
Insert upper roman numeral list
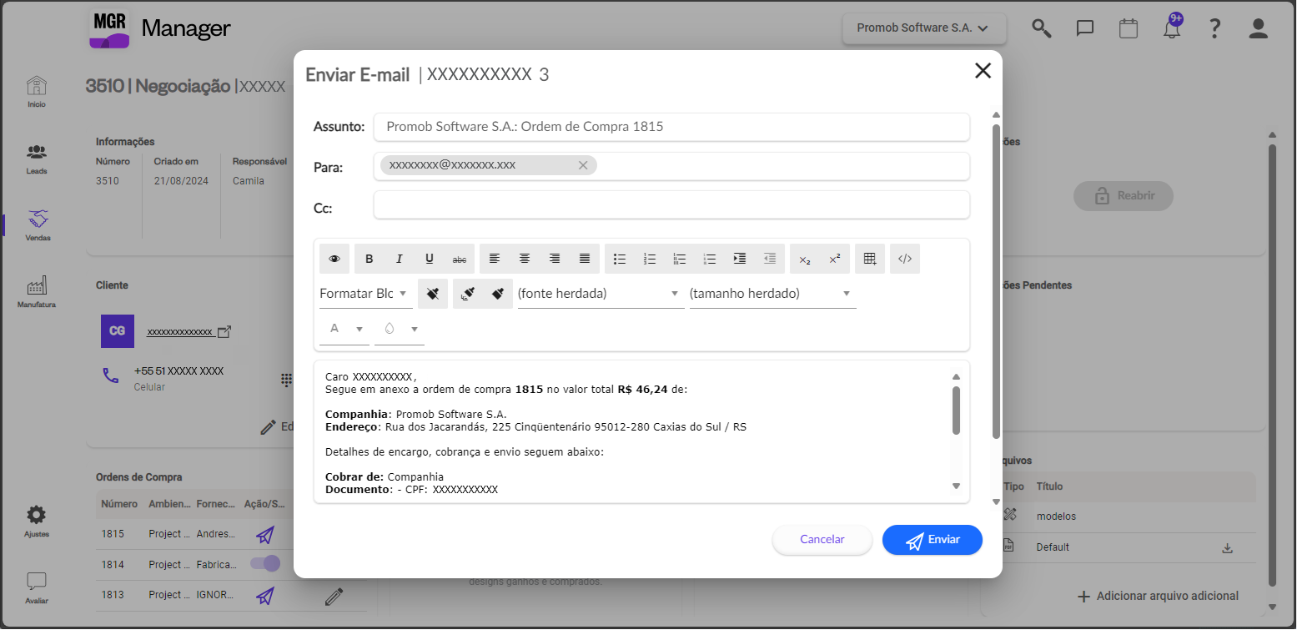(x=680, y=259)
